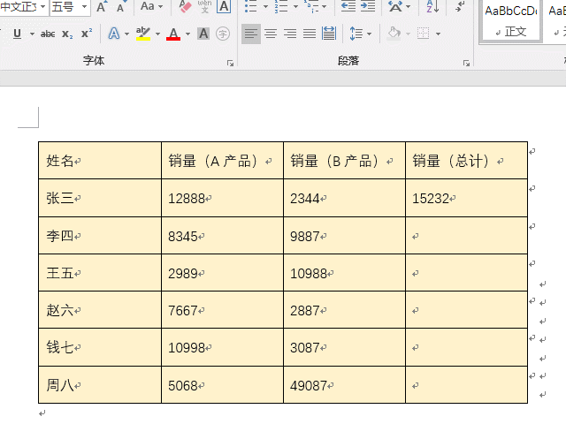Click the name cell 王五
Image resolution: width=566 pixels, height=424 pixels.
click(x=100, y=273)
